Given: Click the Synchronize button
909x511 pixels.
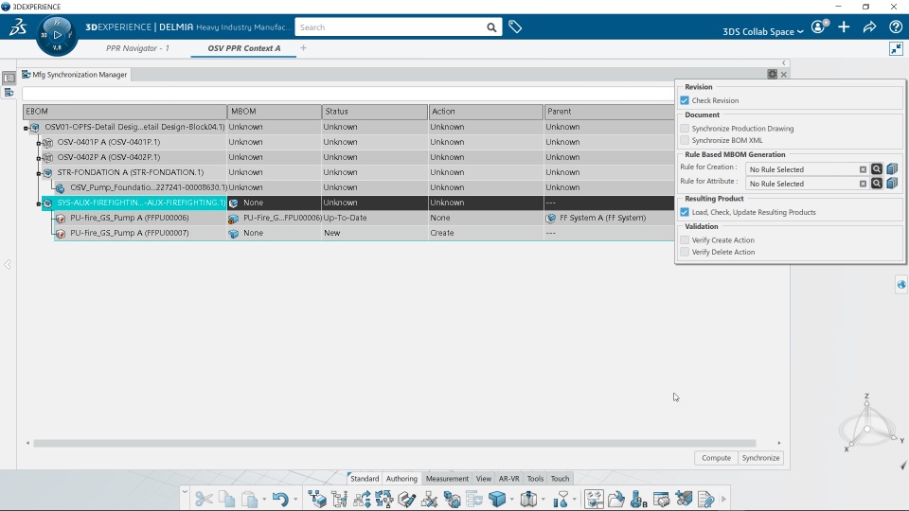Looking at the screenshot, I should pyautogui.click(x=760, y=458).
